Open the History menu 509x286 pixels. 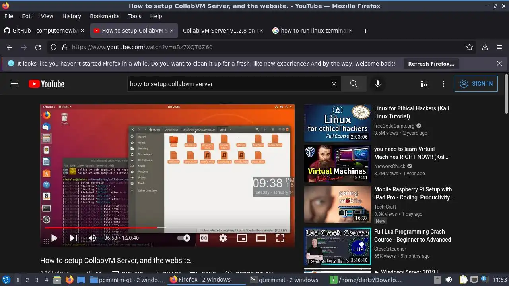[72, 16]
